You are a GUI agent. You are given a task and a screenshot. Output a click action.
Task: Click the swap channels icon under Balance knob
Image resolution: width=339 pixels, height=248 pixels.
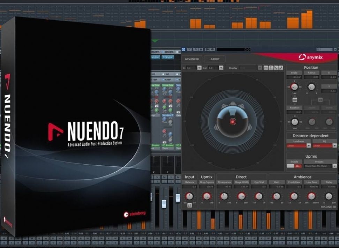[x=190, y=205]
